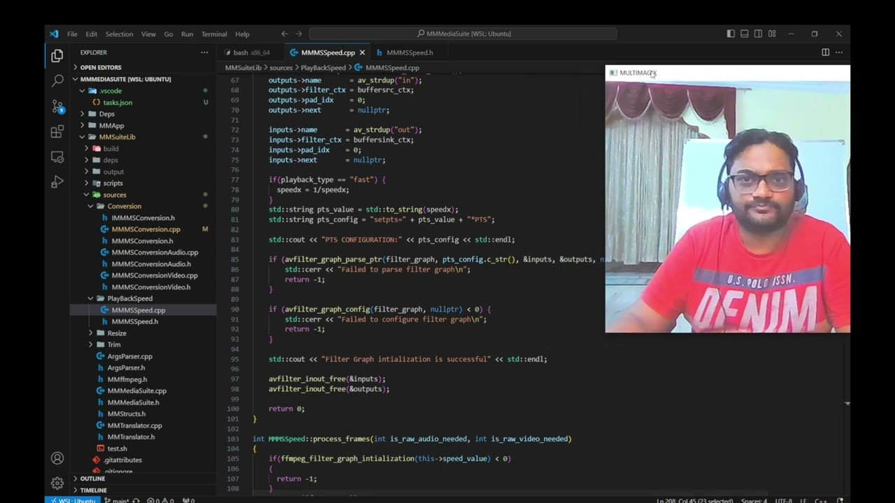The height and width of the screenshot is (503, 895).
Task: Switch to the bash x86_64 tab
Action: pyautogui.click(x=251, y=52)
